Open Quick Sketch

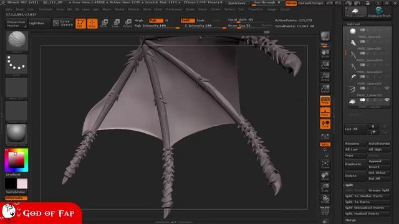coord(64,23)
